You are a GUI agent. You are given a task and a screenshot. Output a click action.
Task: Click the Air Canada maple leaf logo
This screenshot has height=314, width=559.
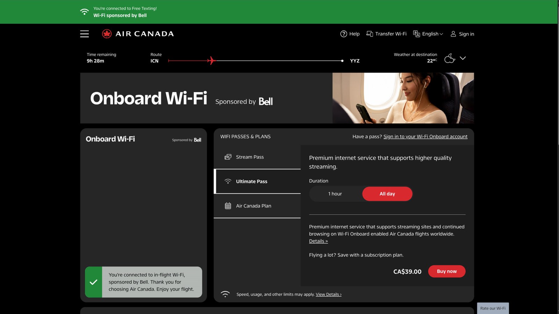(x=107, y=34)
